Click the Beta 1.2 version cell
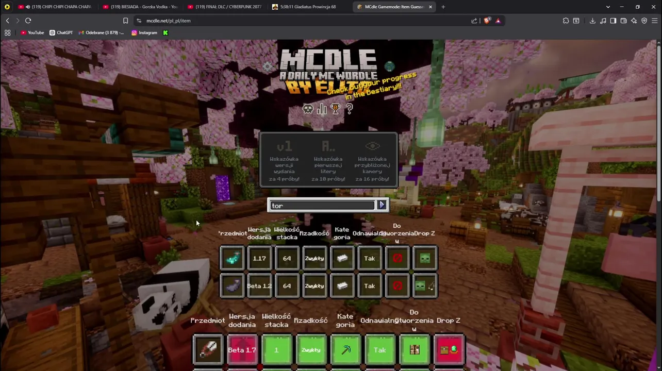This screenshot has height=371, width=662. (259, 286)
